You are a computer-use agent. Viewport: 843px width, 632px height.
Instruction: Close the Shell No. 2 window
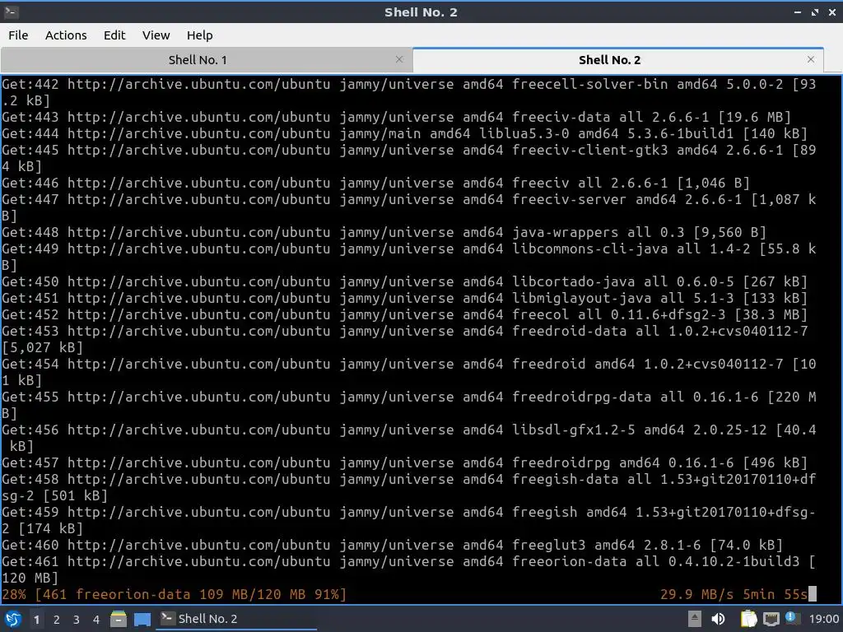[832, 12]
